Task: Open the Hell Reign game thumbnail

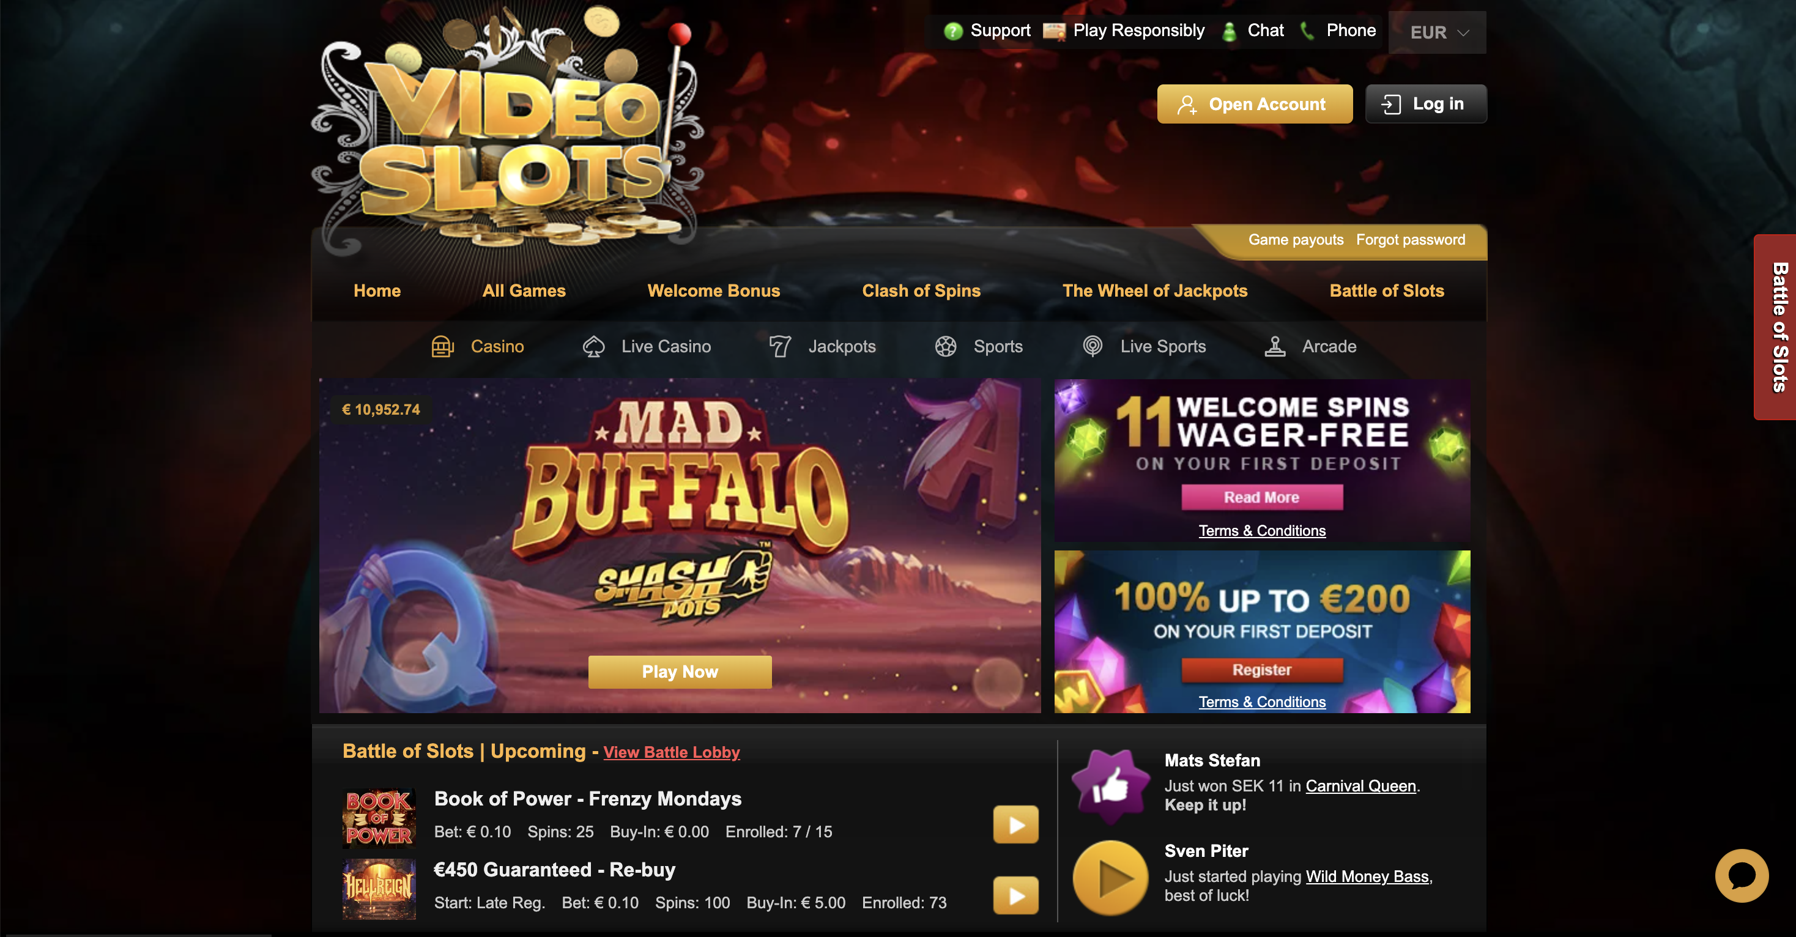Action: tap(379, 889)
